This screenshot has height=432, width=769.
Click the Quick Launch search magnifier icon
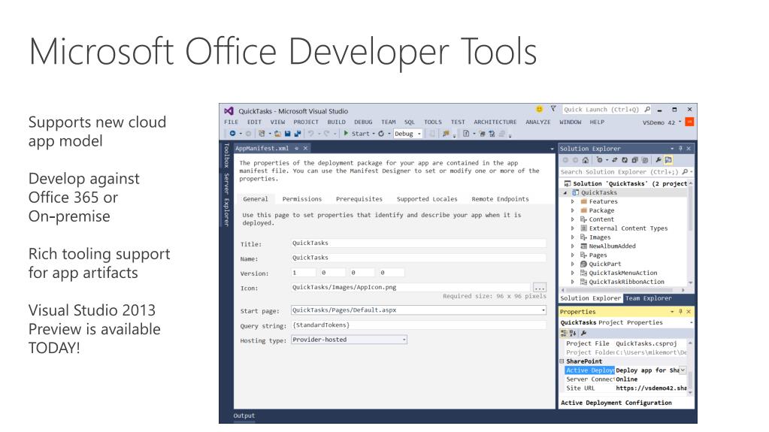point(647,110)
